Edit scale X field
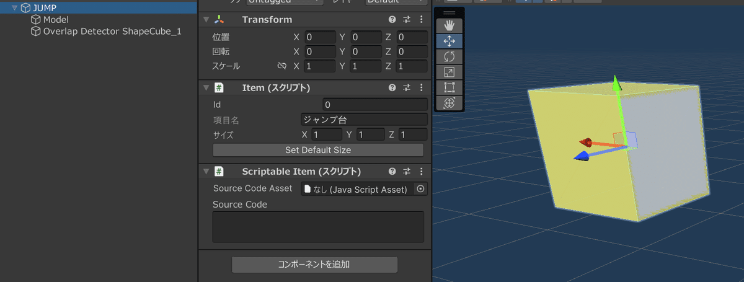Image resolution: width=744 pixels, height=282 pixels. coord(320,66)
